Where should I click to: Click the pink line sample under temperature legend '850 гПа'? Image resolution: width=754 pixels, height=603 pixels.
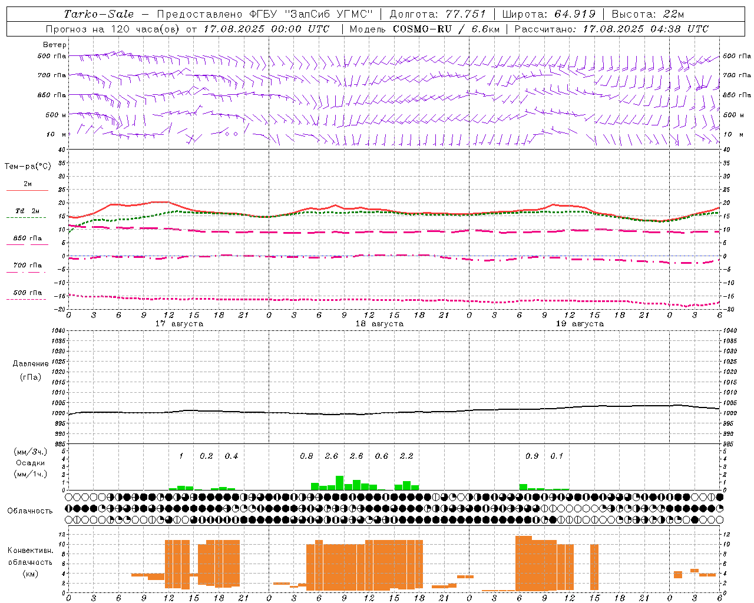point(27,244)
